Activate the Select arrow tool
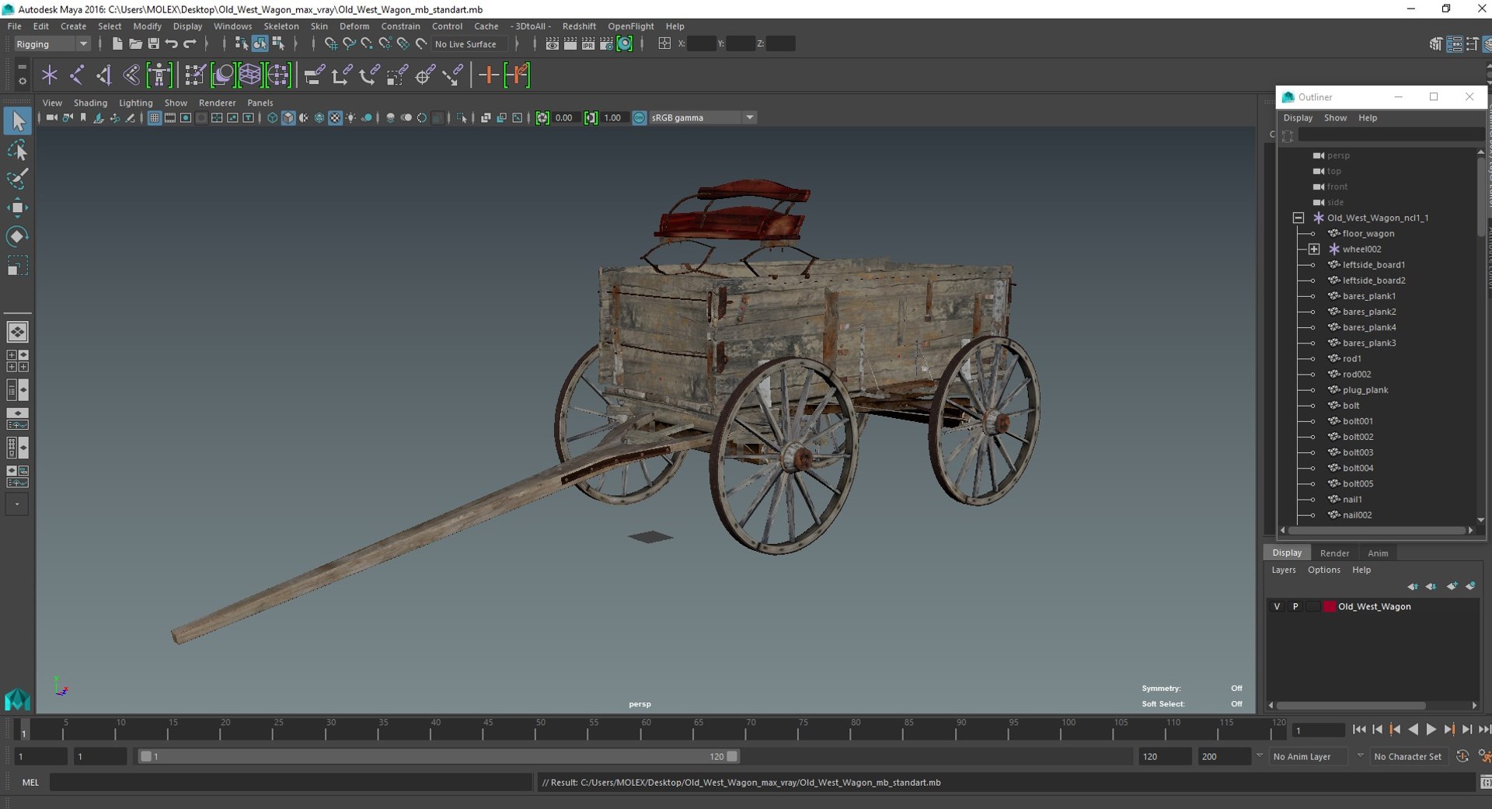1492x809 pixels. point(17,120)
